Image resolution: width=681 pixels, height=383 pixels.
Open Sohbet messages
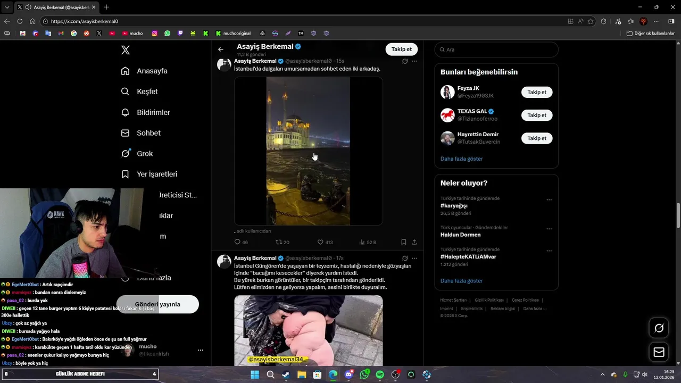coord(140,133)
